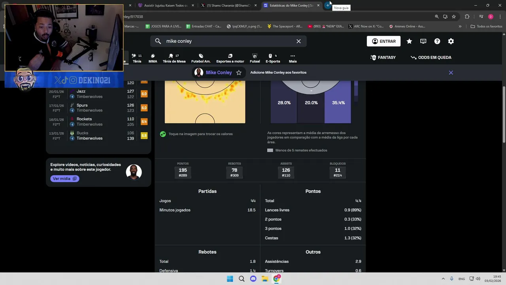The height and width of the screenshot is (285, 506).
Task: Click the 35.4% shot zone
Action: point(338,103)
